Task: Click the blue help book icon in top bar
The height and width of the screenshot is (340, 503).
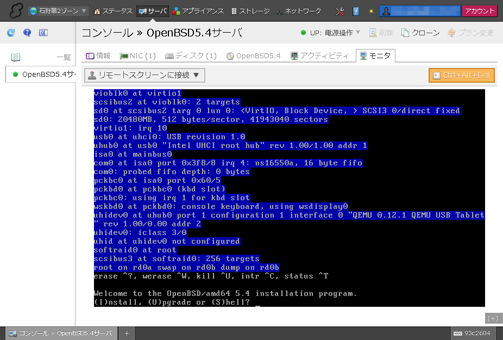Action: tap(356, 11)
